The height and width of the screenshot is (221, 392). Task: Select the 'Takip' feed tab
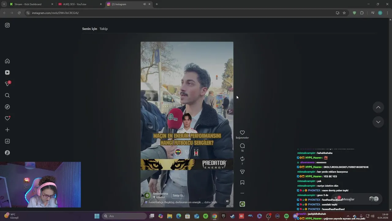tap(104, 29)
